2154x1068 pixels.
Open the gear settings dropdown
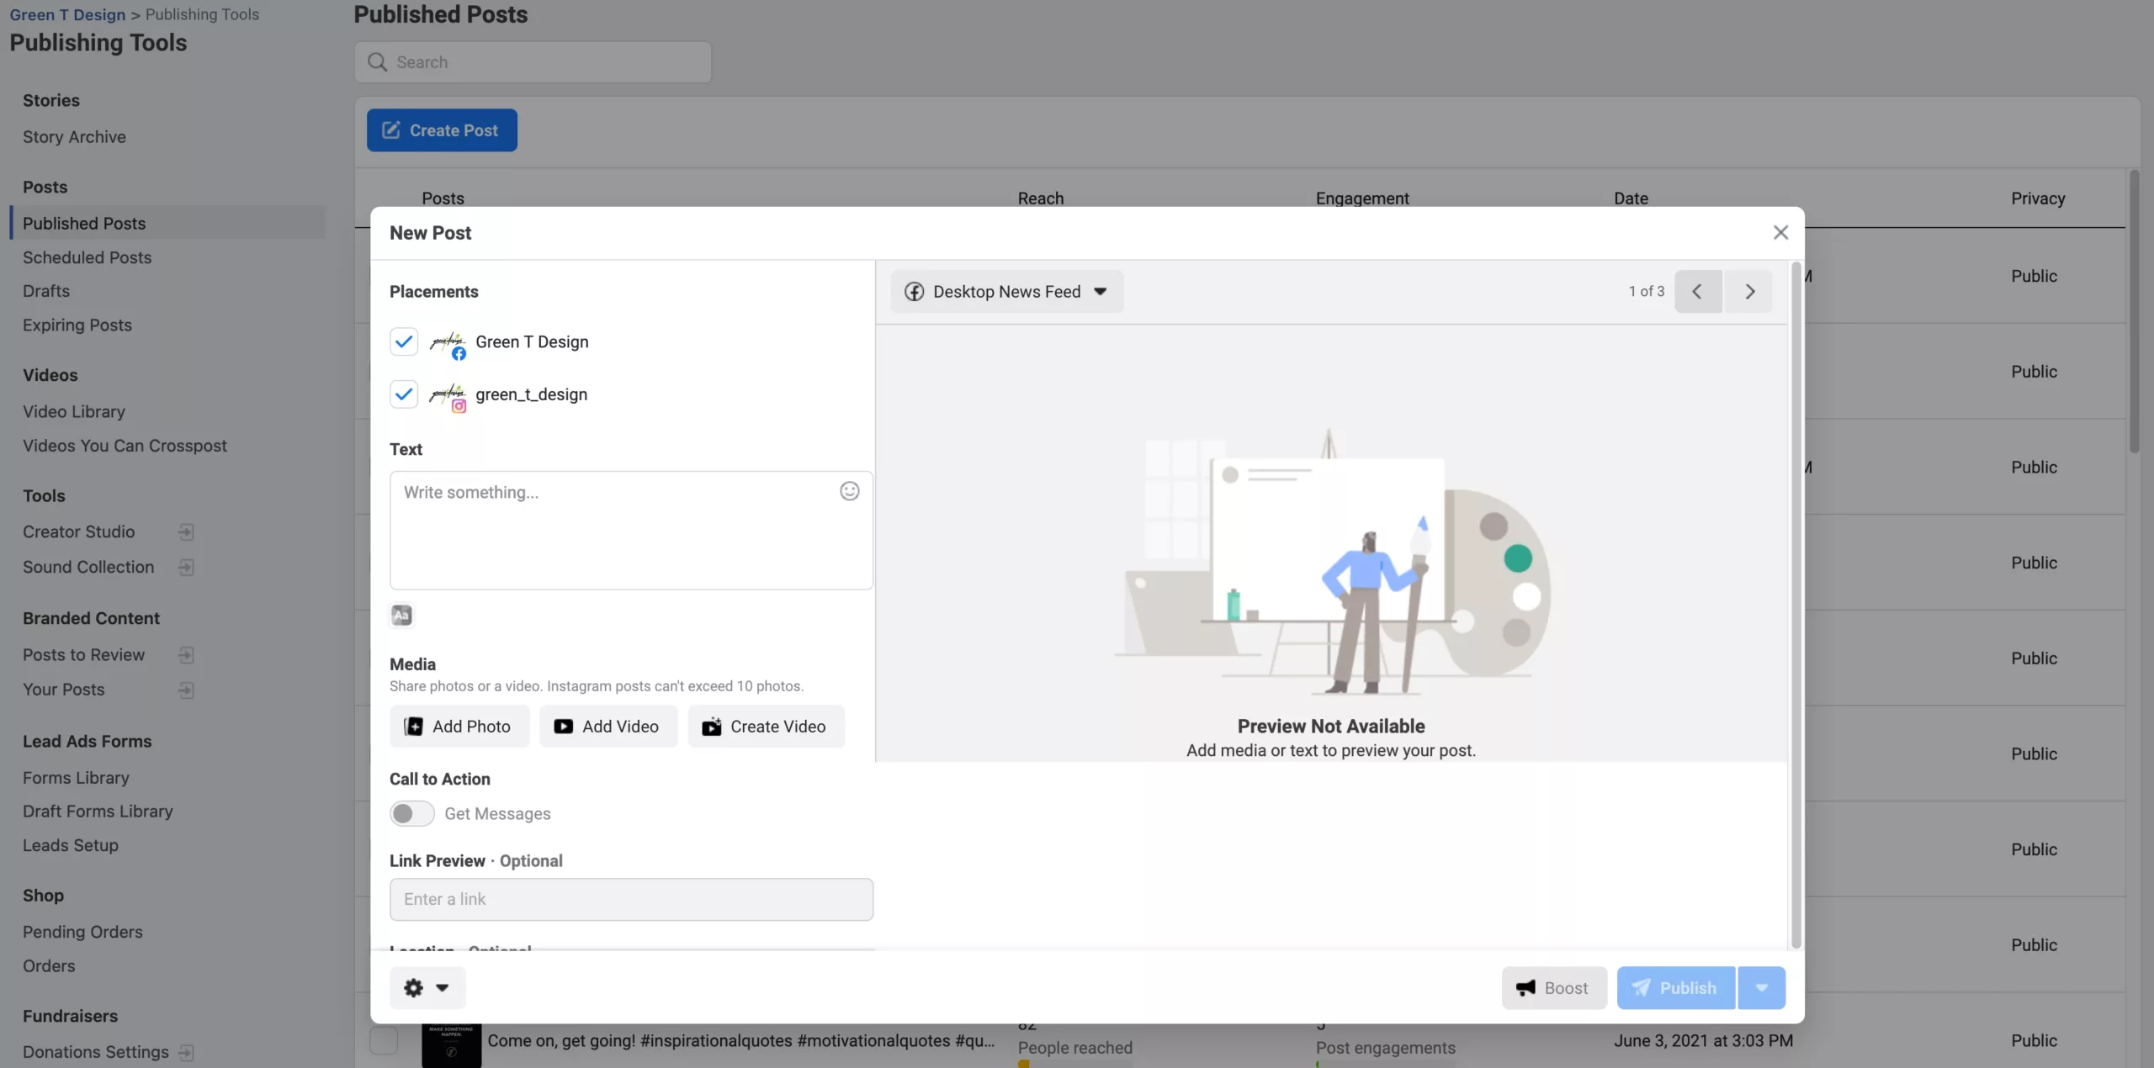(427, 988)
